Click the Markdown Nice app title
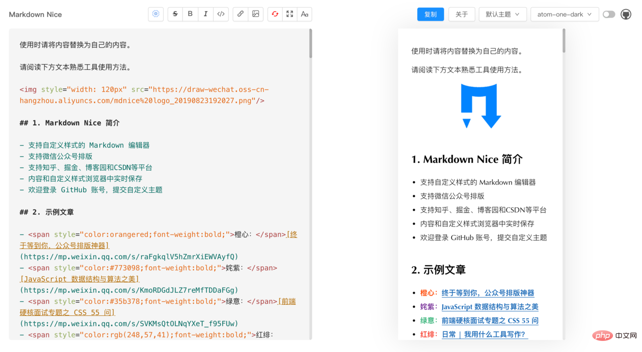 (36, 15)
